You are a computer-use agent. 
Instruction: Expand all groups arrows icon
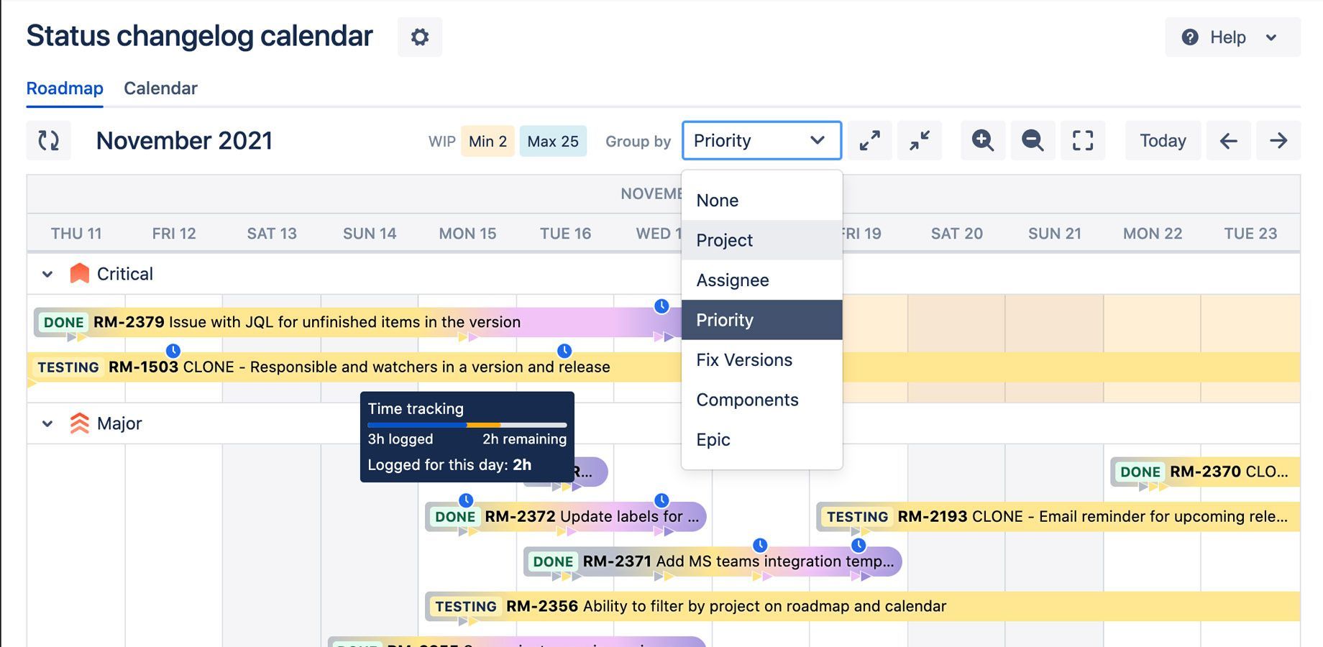point(870,140)
